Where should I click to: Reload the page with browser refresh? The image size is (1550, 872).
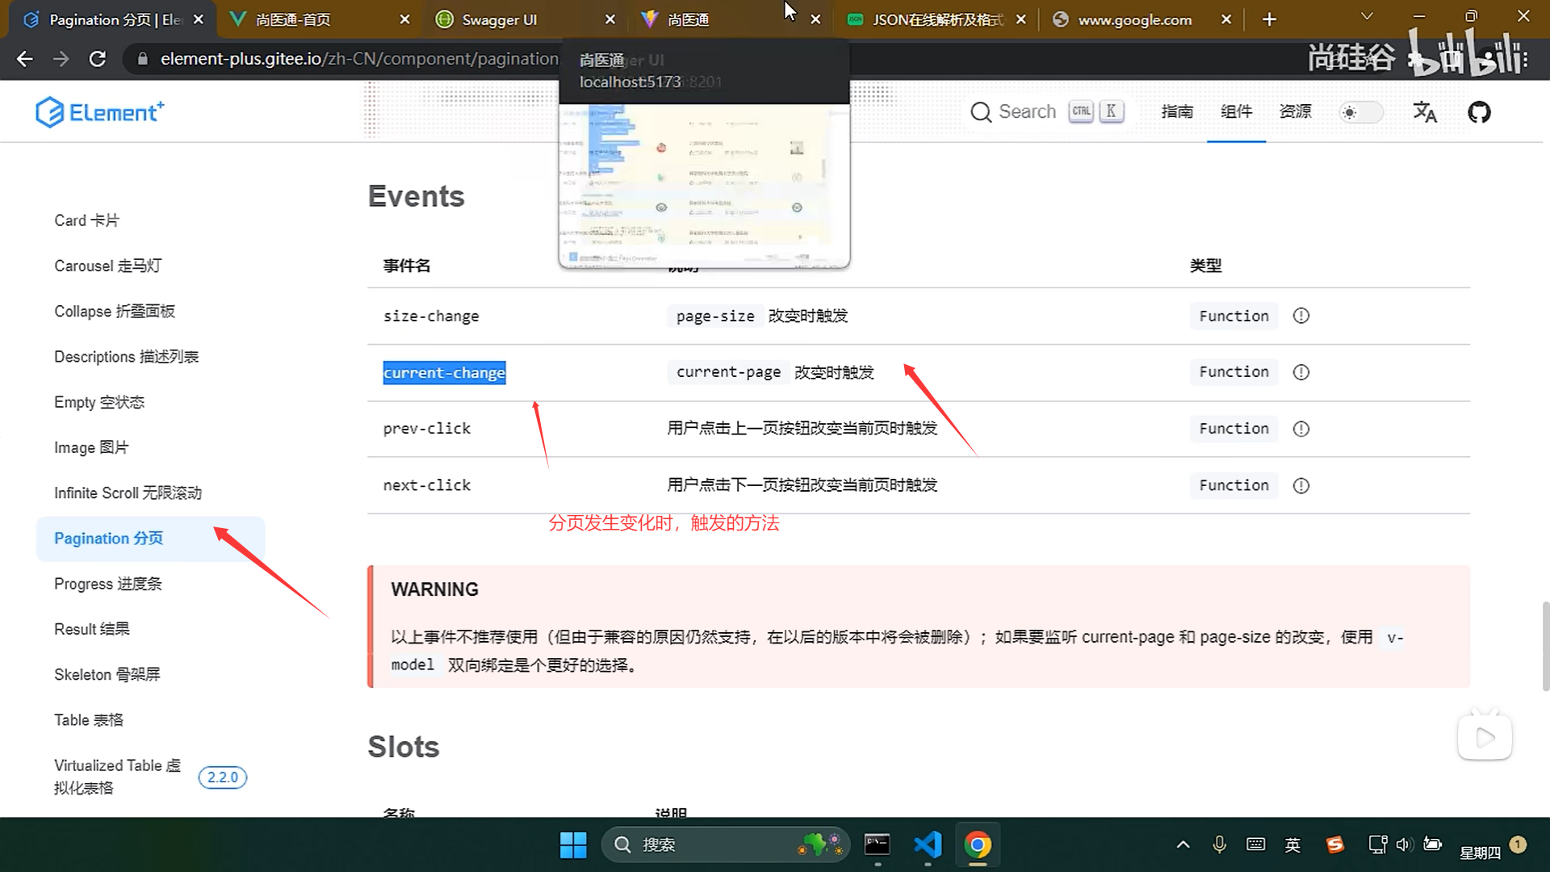98,59
